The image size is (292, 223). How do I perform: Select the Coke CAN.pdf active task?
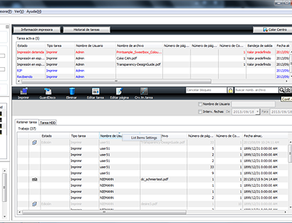(152, 58)
